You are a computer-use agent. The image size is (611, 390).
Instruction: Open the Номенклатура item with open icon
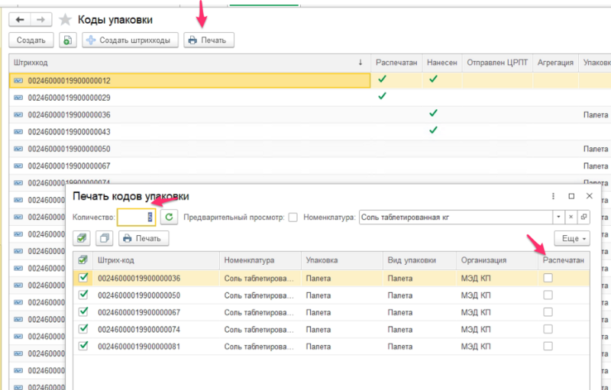(584, 218)
